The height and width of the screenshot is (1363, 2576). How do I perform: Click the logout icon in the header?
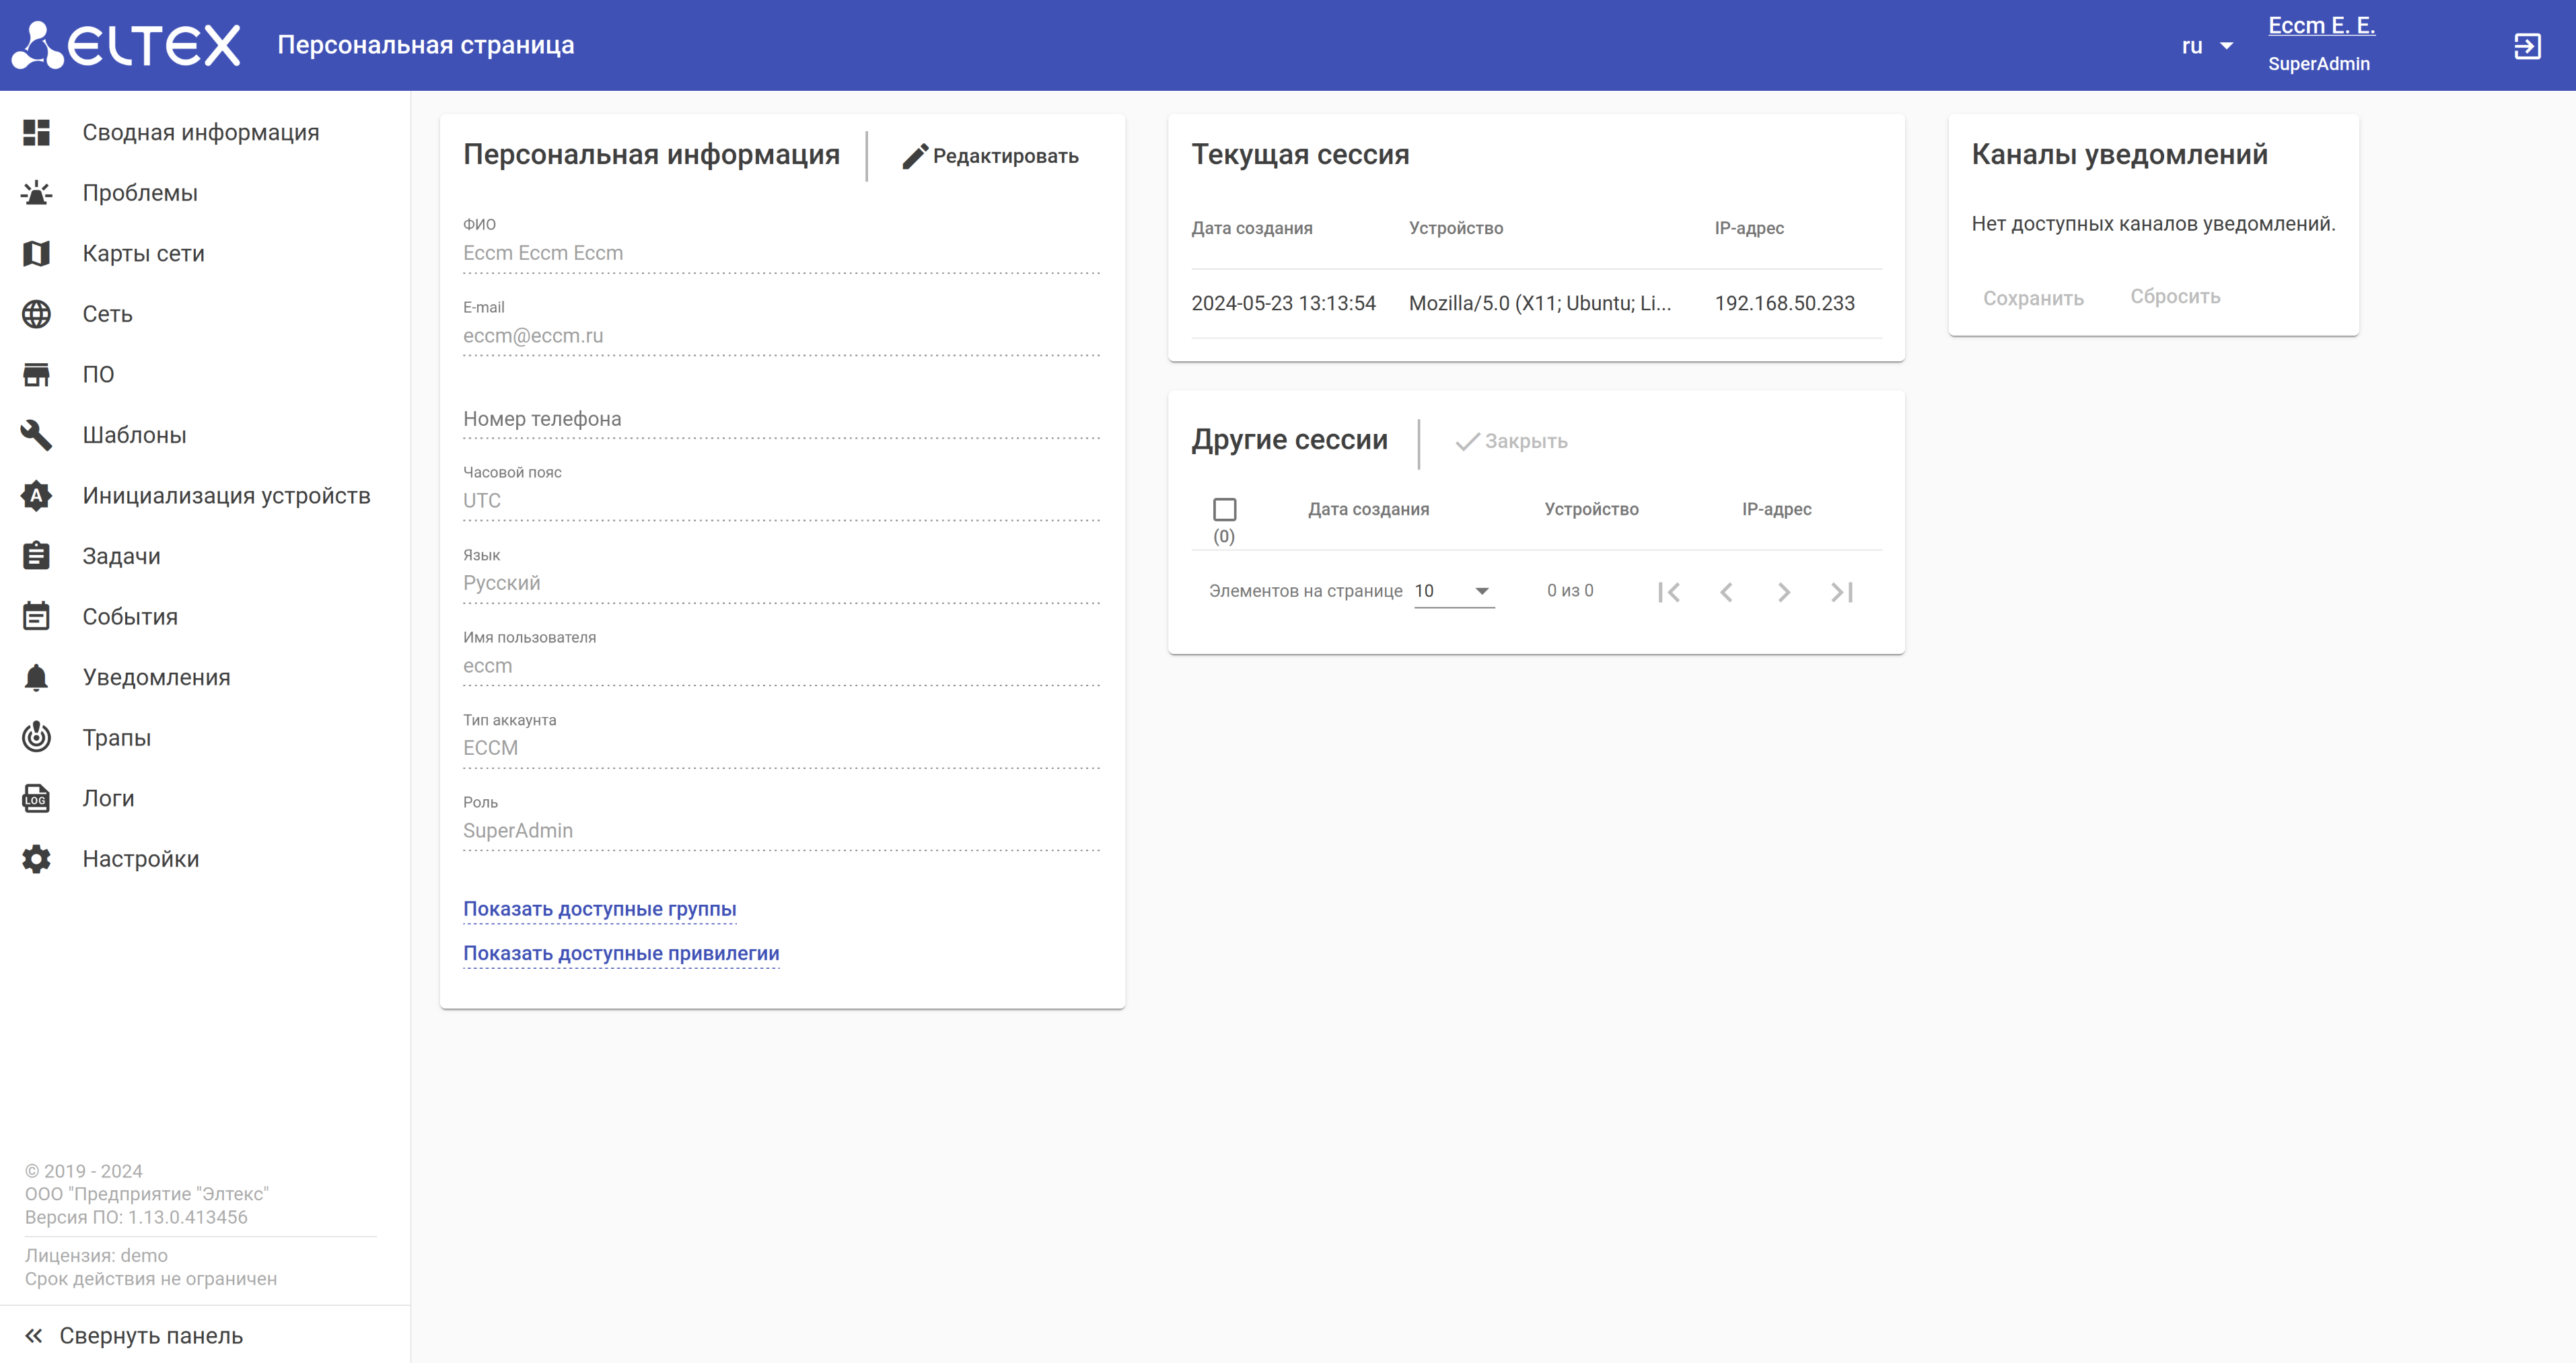(2527, 46)
